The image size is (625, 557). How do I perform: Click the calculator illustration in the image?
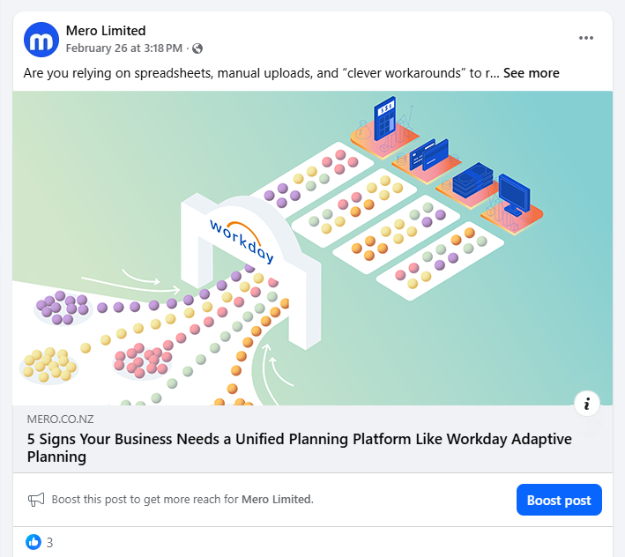[x=384, y=118]
